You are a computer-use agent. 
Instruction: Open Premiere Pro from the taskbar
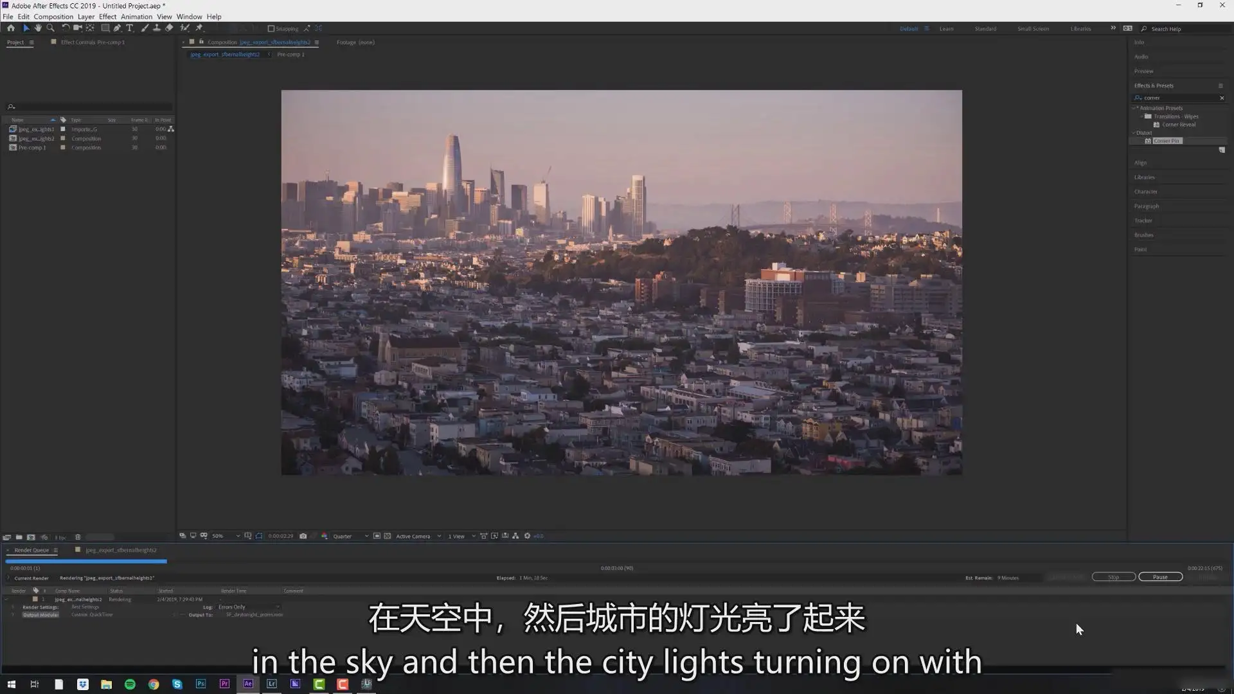(x=224, y=684)
